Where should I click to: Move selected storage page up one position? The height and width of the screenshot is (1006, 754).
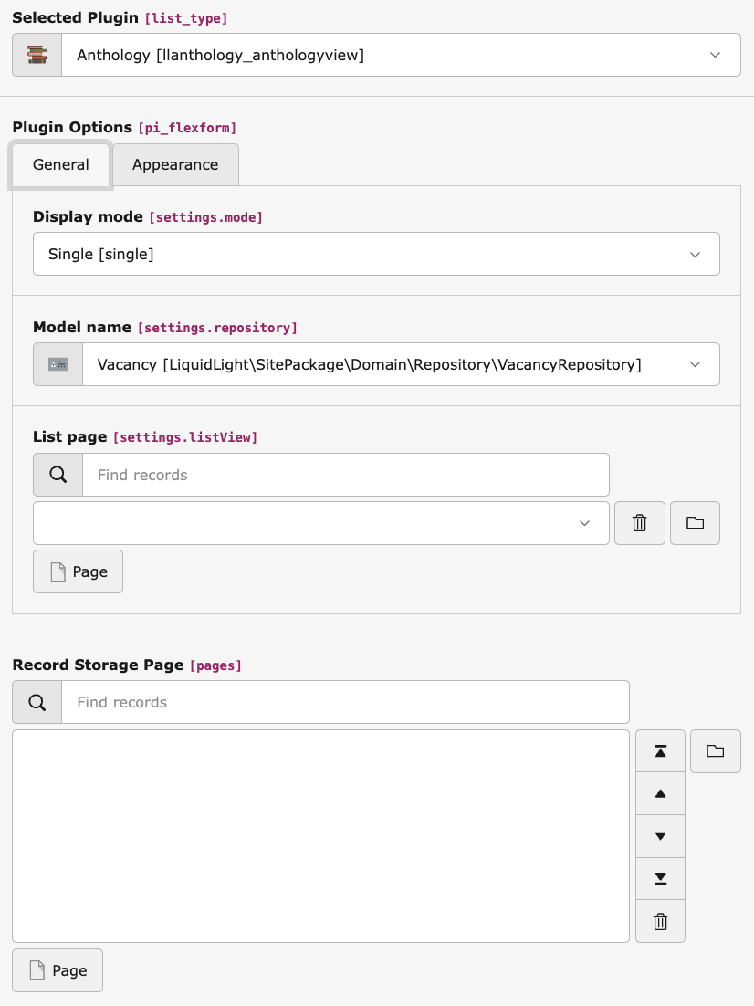point(660,792)
